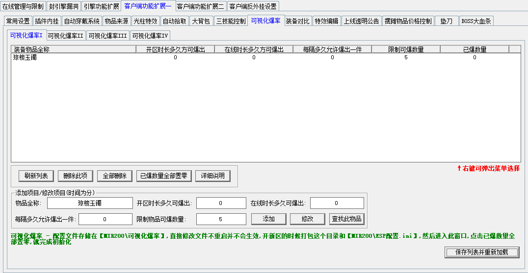
Task: Open 自动穿戴系统 sub-tab
Action: point(82,21)
